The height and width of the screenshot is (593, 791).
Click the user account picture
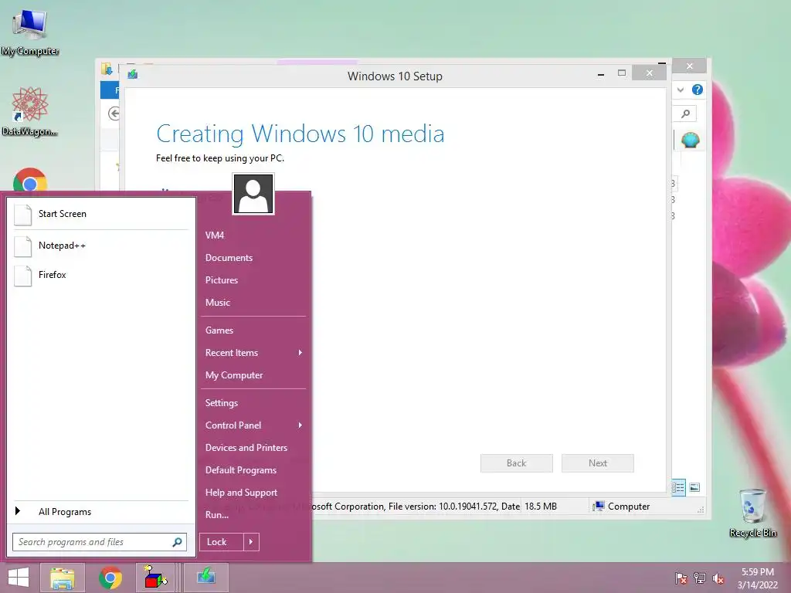[253, 194]
